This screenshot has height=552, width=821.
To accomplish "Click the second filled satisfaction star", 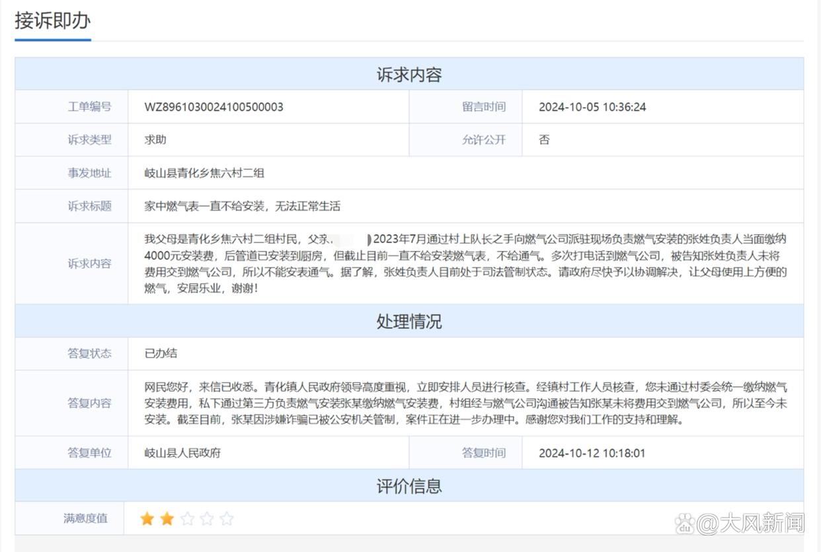I will click(167, 519).
